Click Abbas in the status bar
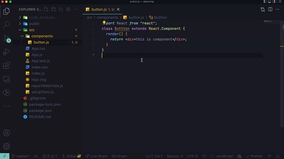 pyautogui.click(x=71, y=156)
